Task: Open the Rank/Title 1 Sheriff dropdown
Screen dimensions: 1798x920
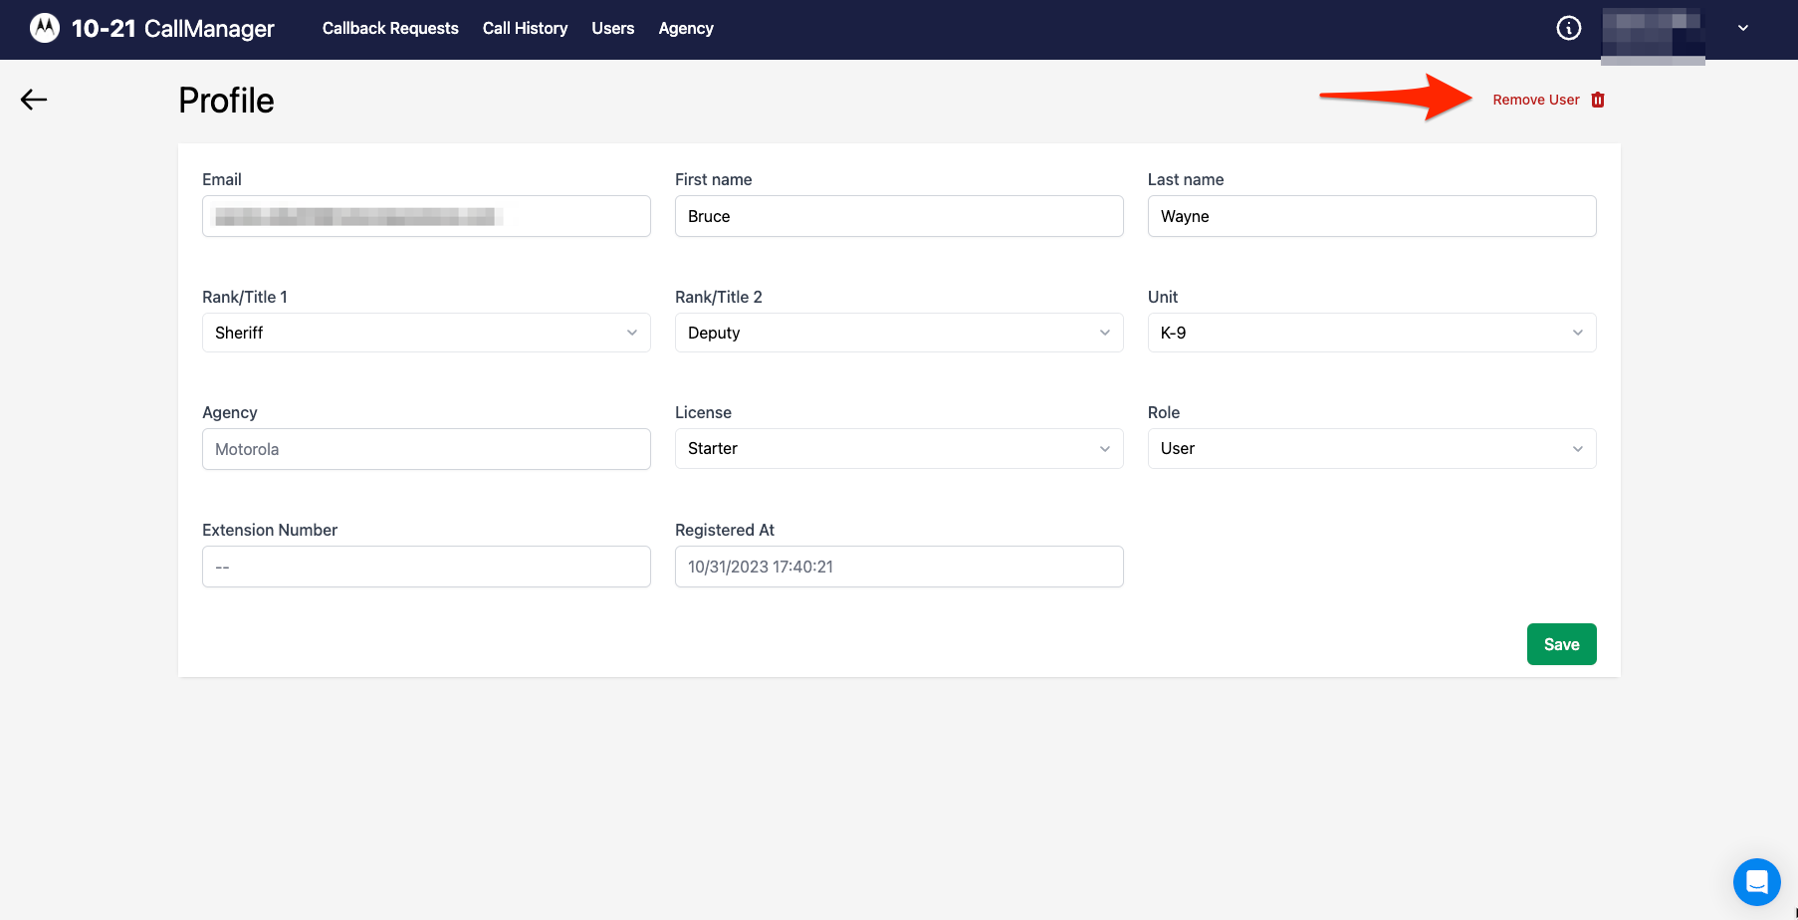Action: coord(426,333)
